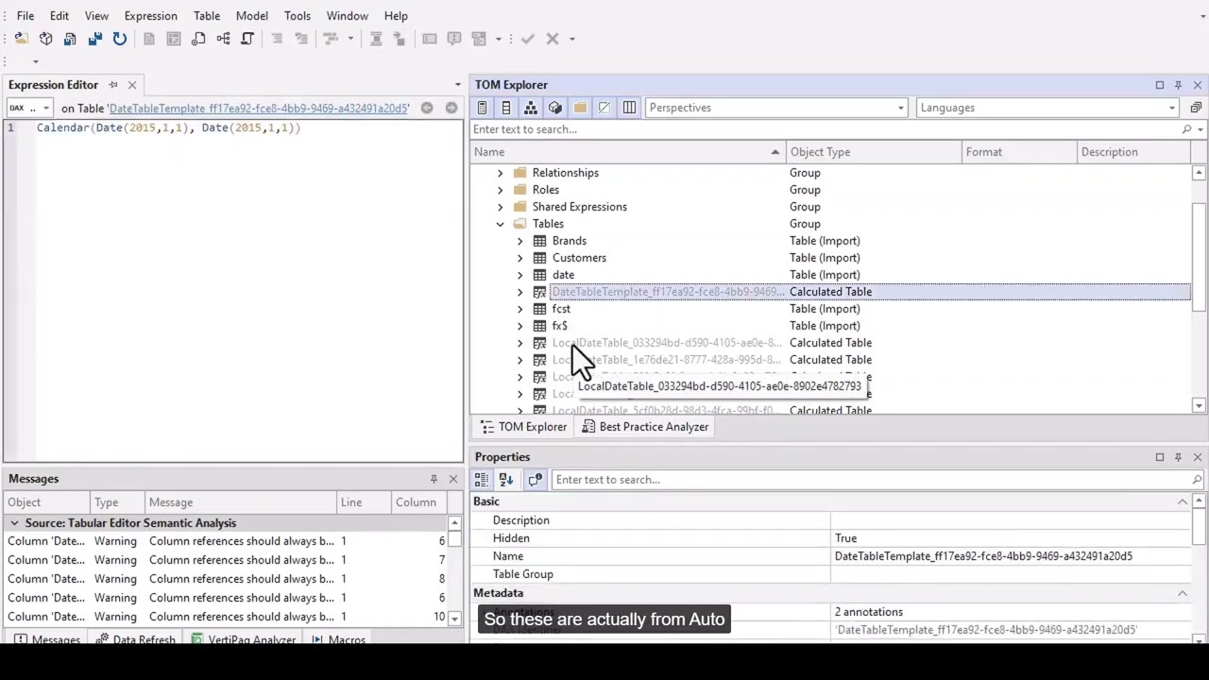This screenshot has width=1209, height=680.
Task: Toggle the info columns button in TOM Explorer
Action: pos(629,108)
